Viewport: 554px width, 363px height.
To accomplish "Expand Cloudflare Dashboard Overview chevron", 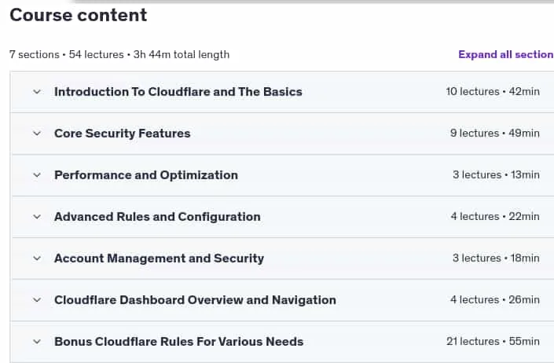I will tap(37, 300).
